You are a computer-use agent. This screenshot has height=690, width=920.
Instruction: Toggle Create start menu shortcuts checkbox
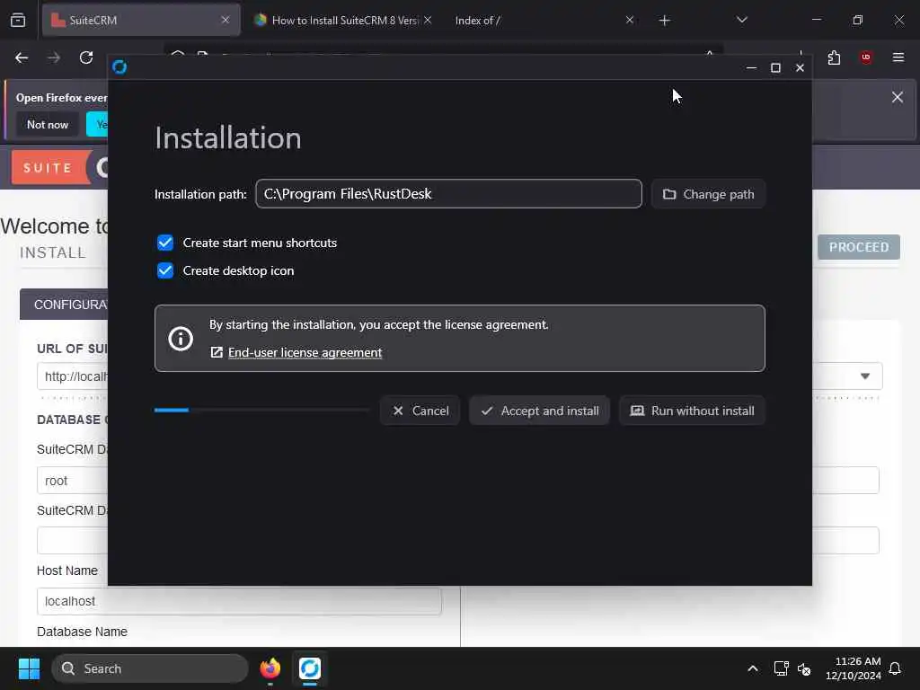coord(165,243)
